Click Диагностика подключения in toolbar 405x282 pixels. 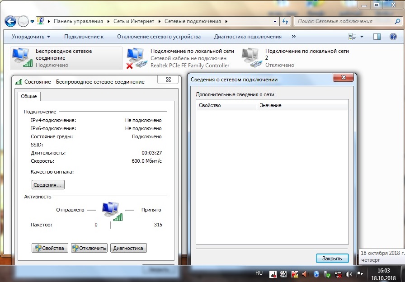248,37
